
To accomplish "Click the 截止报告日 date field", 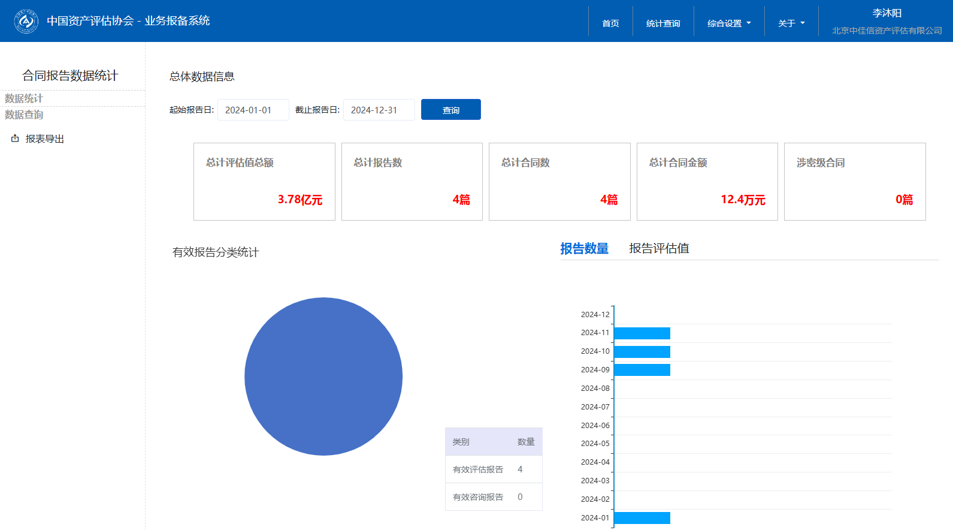I will [379, 110].
